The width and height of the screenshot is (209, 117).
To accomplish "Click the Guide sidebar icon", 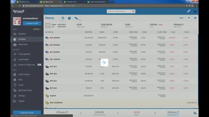I will 15,85.
